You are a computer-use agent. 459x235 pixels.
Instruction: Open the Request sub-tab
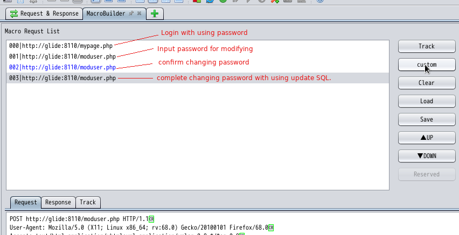tap(26, 202)
